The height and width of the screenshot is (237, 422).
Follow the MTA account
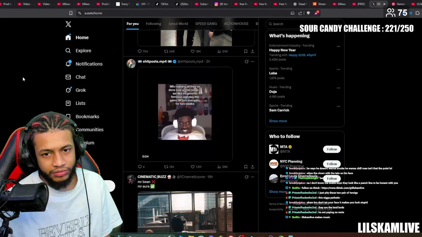(332, 149)
